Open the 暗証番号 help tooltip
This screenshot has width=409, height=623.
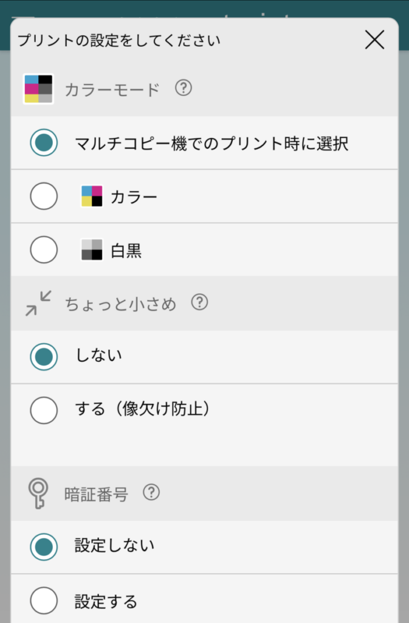tap(151, 493)
